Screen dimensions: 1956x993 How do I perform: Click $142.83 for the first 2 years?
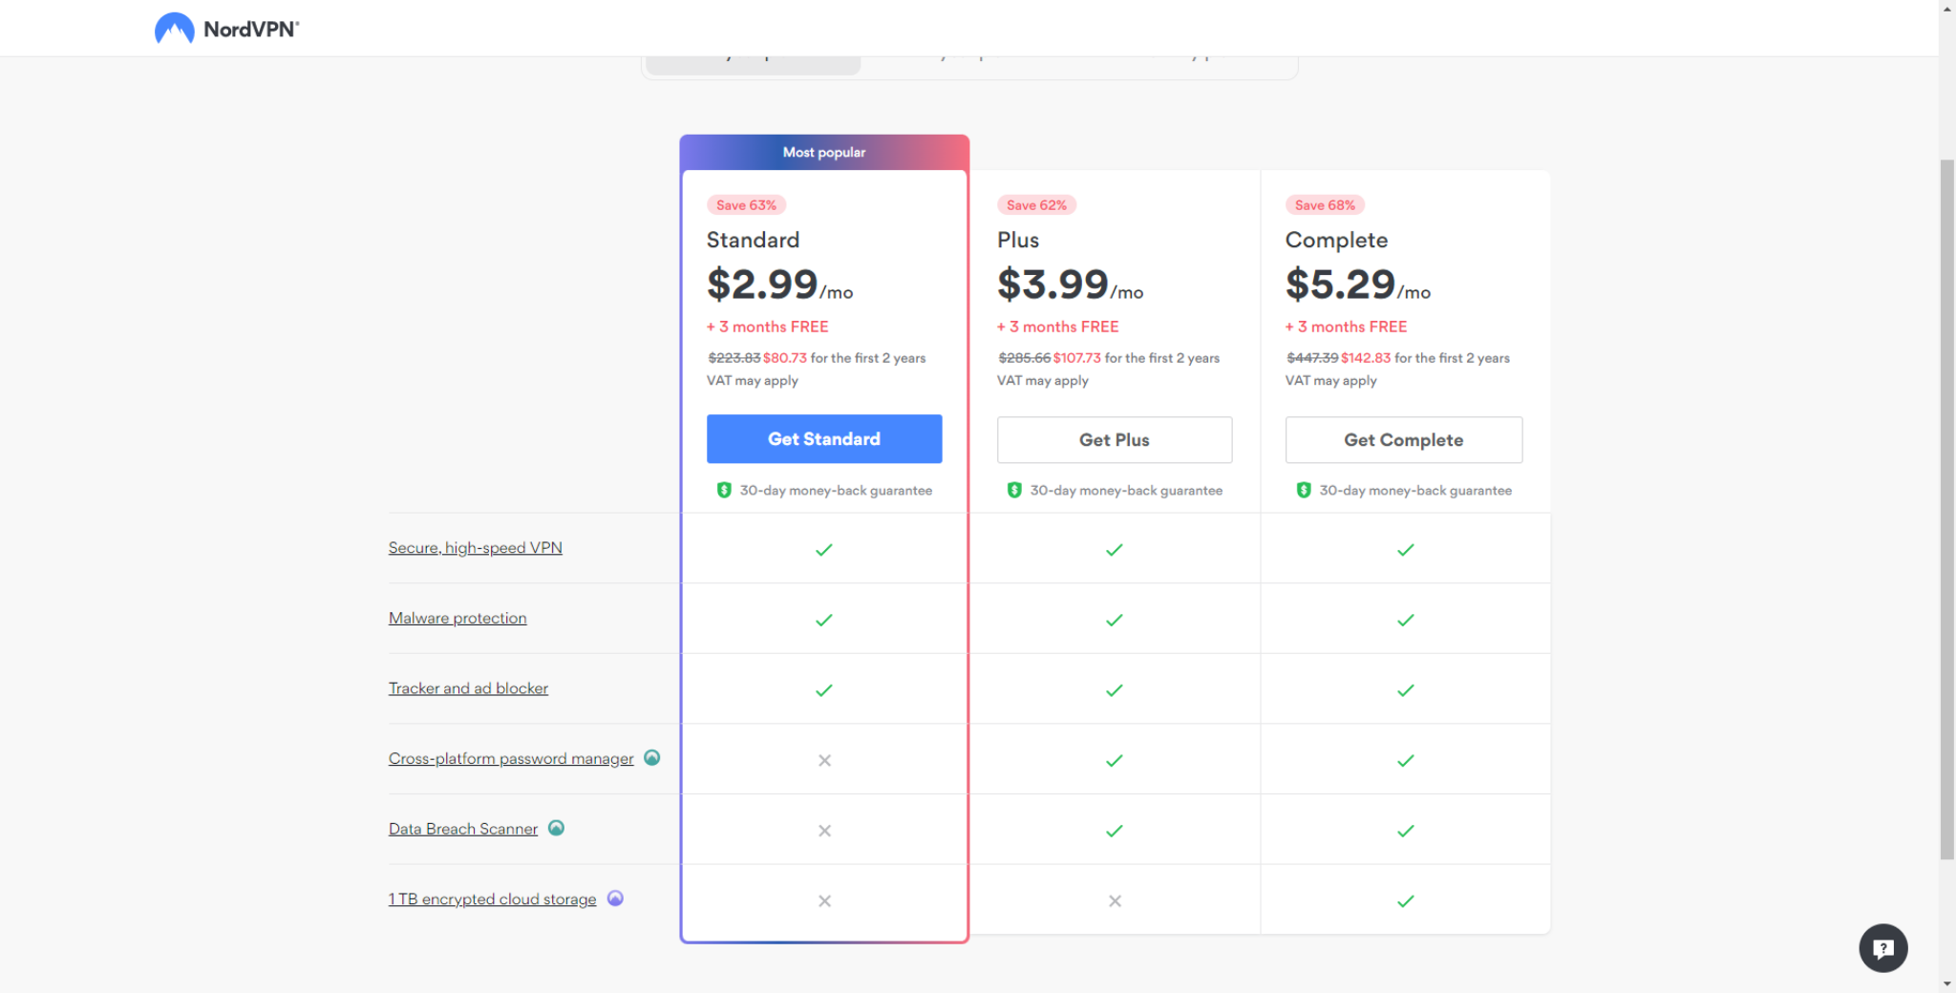coord(1425,358)
